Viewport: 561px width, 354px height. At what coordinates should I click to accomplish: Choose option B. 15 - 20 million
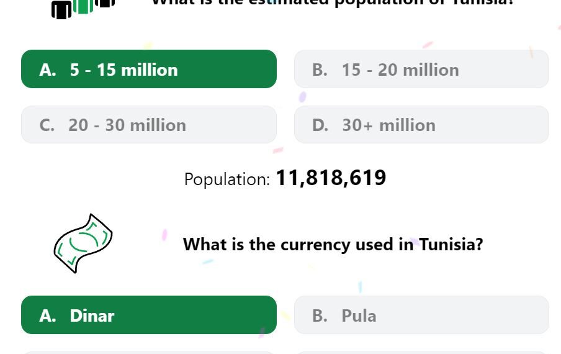tap(421, 69)
